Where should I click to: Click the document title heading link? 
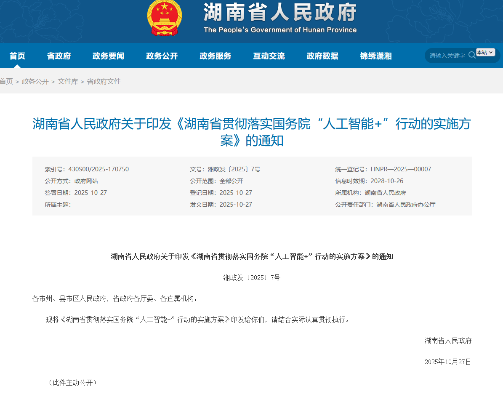(252, 132)
